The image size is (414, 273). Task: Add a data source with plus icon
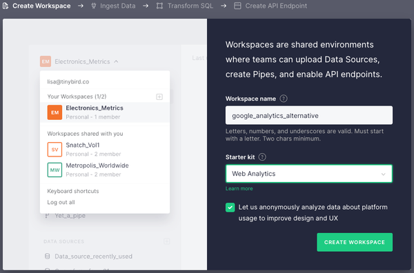[166, 241]
